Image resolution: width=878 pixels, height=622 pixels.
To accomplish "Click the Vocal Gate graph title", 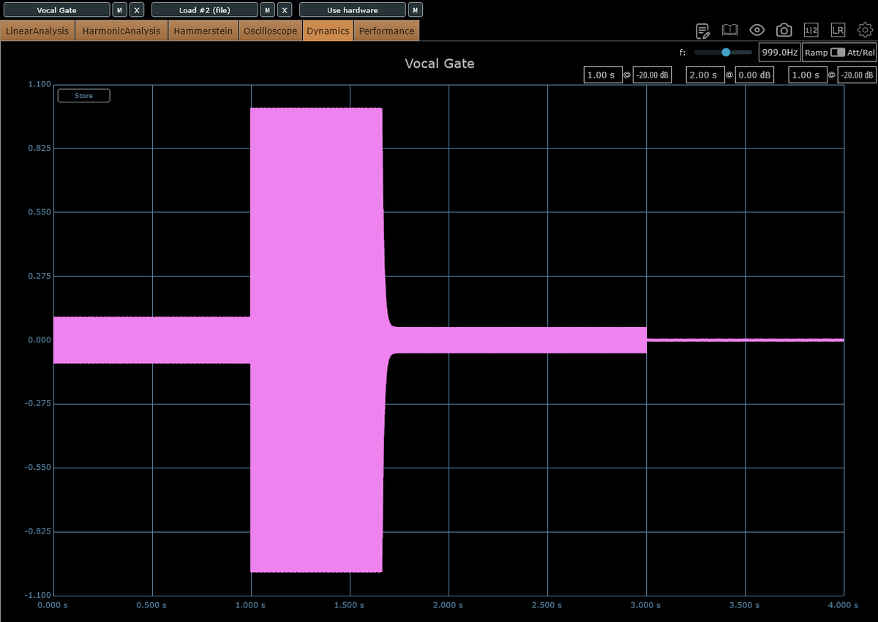I will coord(440,64).
